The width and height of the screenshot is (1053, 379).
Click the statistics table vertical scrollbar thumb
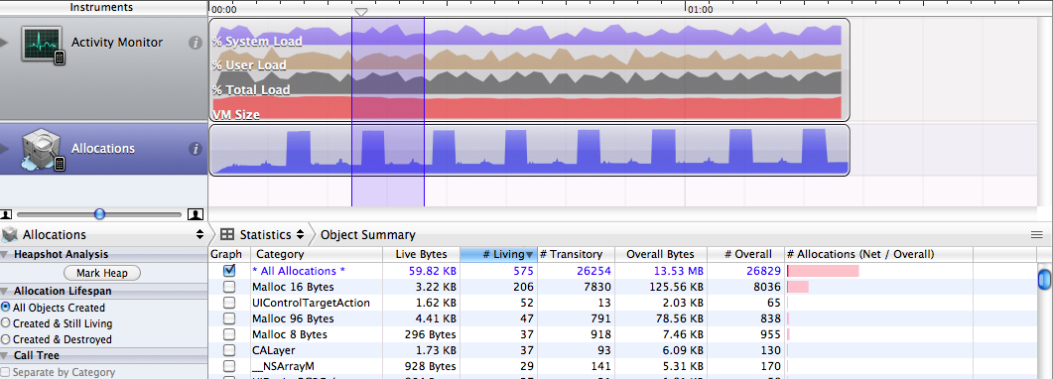tap(1044, 279)
